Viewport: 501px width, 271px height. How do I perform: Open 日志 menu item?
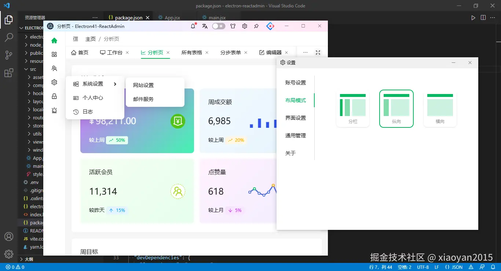pos(95,112)
